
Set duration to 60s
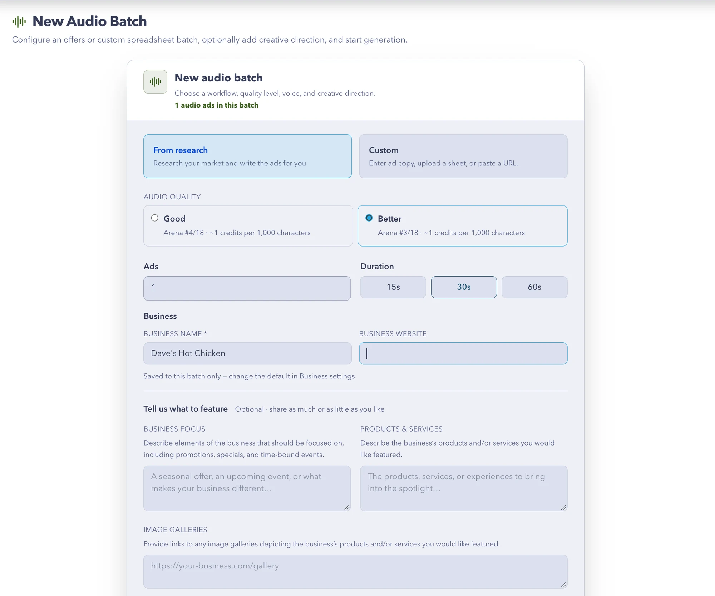click(x=534, y=287)
